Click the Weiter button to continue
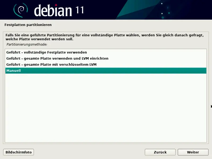This screenshot has height=159, width=212. pyautogui.click(x=193, y=152)
